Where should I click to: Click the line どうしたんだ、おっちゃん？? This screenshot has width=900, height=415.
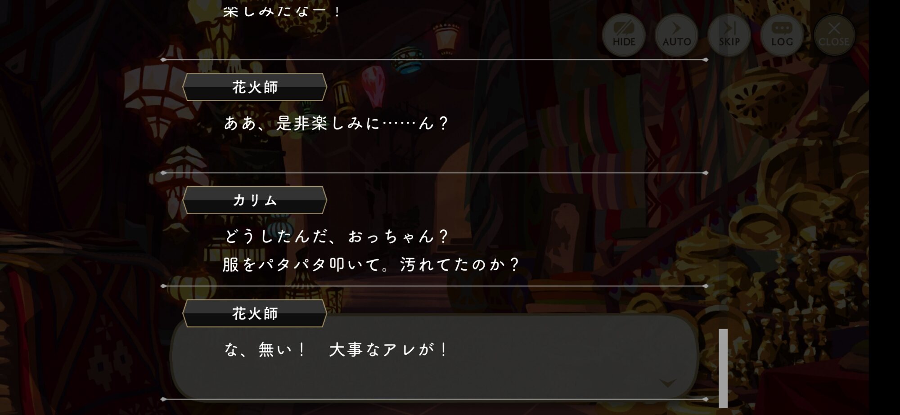[x=337, y=236]
